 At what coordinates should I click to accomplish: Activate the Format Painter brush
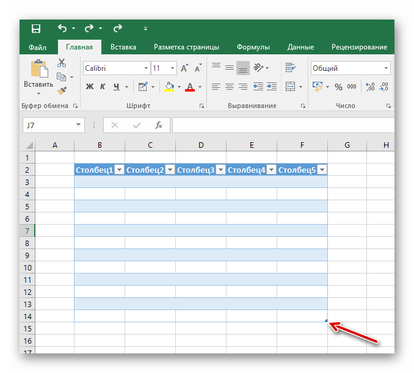[x=62, y=90]
